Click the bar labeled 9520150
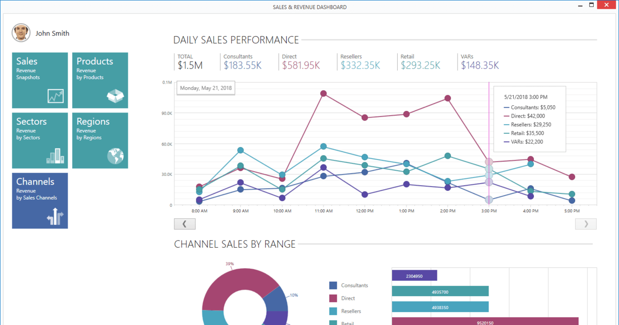 [485, 321]
